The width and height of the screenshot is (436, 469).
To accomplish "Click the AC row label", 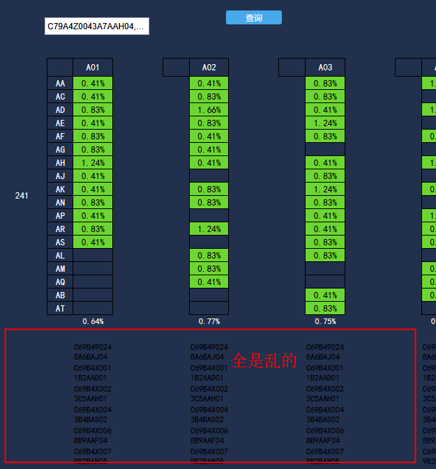I will (60, 97).
